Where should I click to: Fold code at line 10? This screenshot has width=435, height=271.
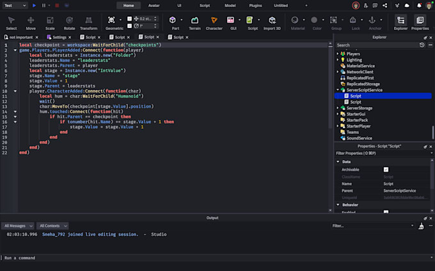tap(15, 91)
